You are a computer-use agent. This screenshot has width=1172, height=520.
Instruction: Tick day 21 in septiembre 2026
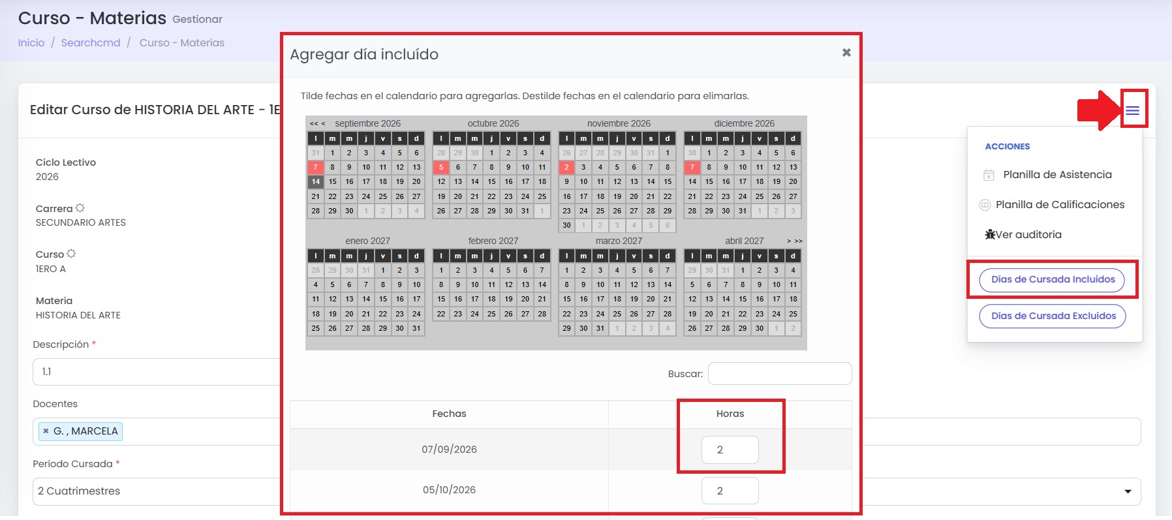(316, 196)
